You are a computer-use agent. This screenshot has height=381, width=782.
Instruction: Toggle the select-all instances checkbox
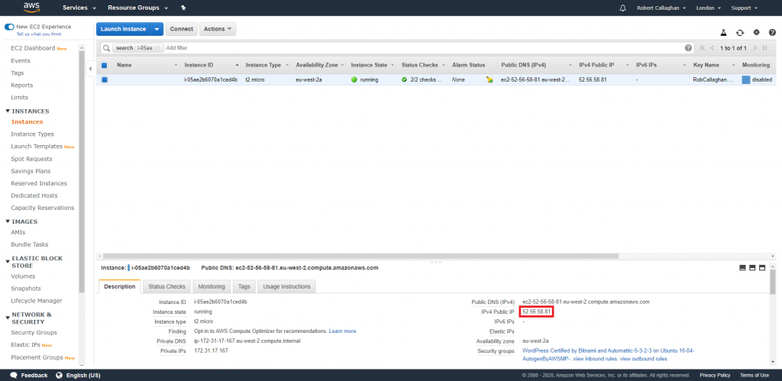click(x=104, y=65)
